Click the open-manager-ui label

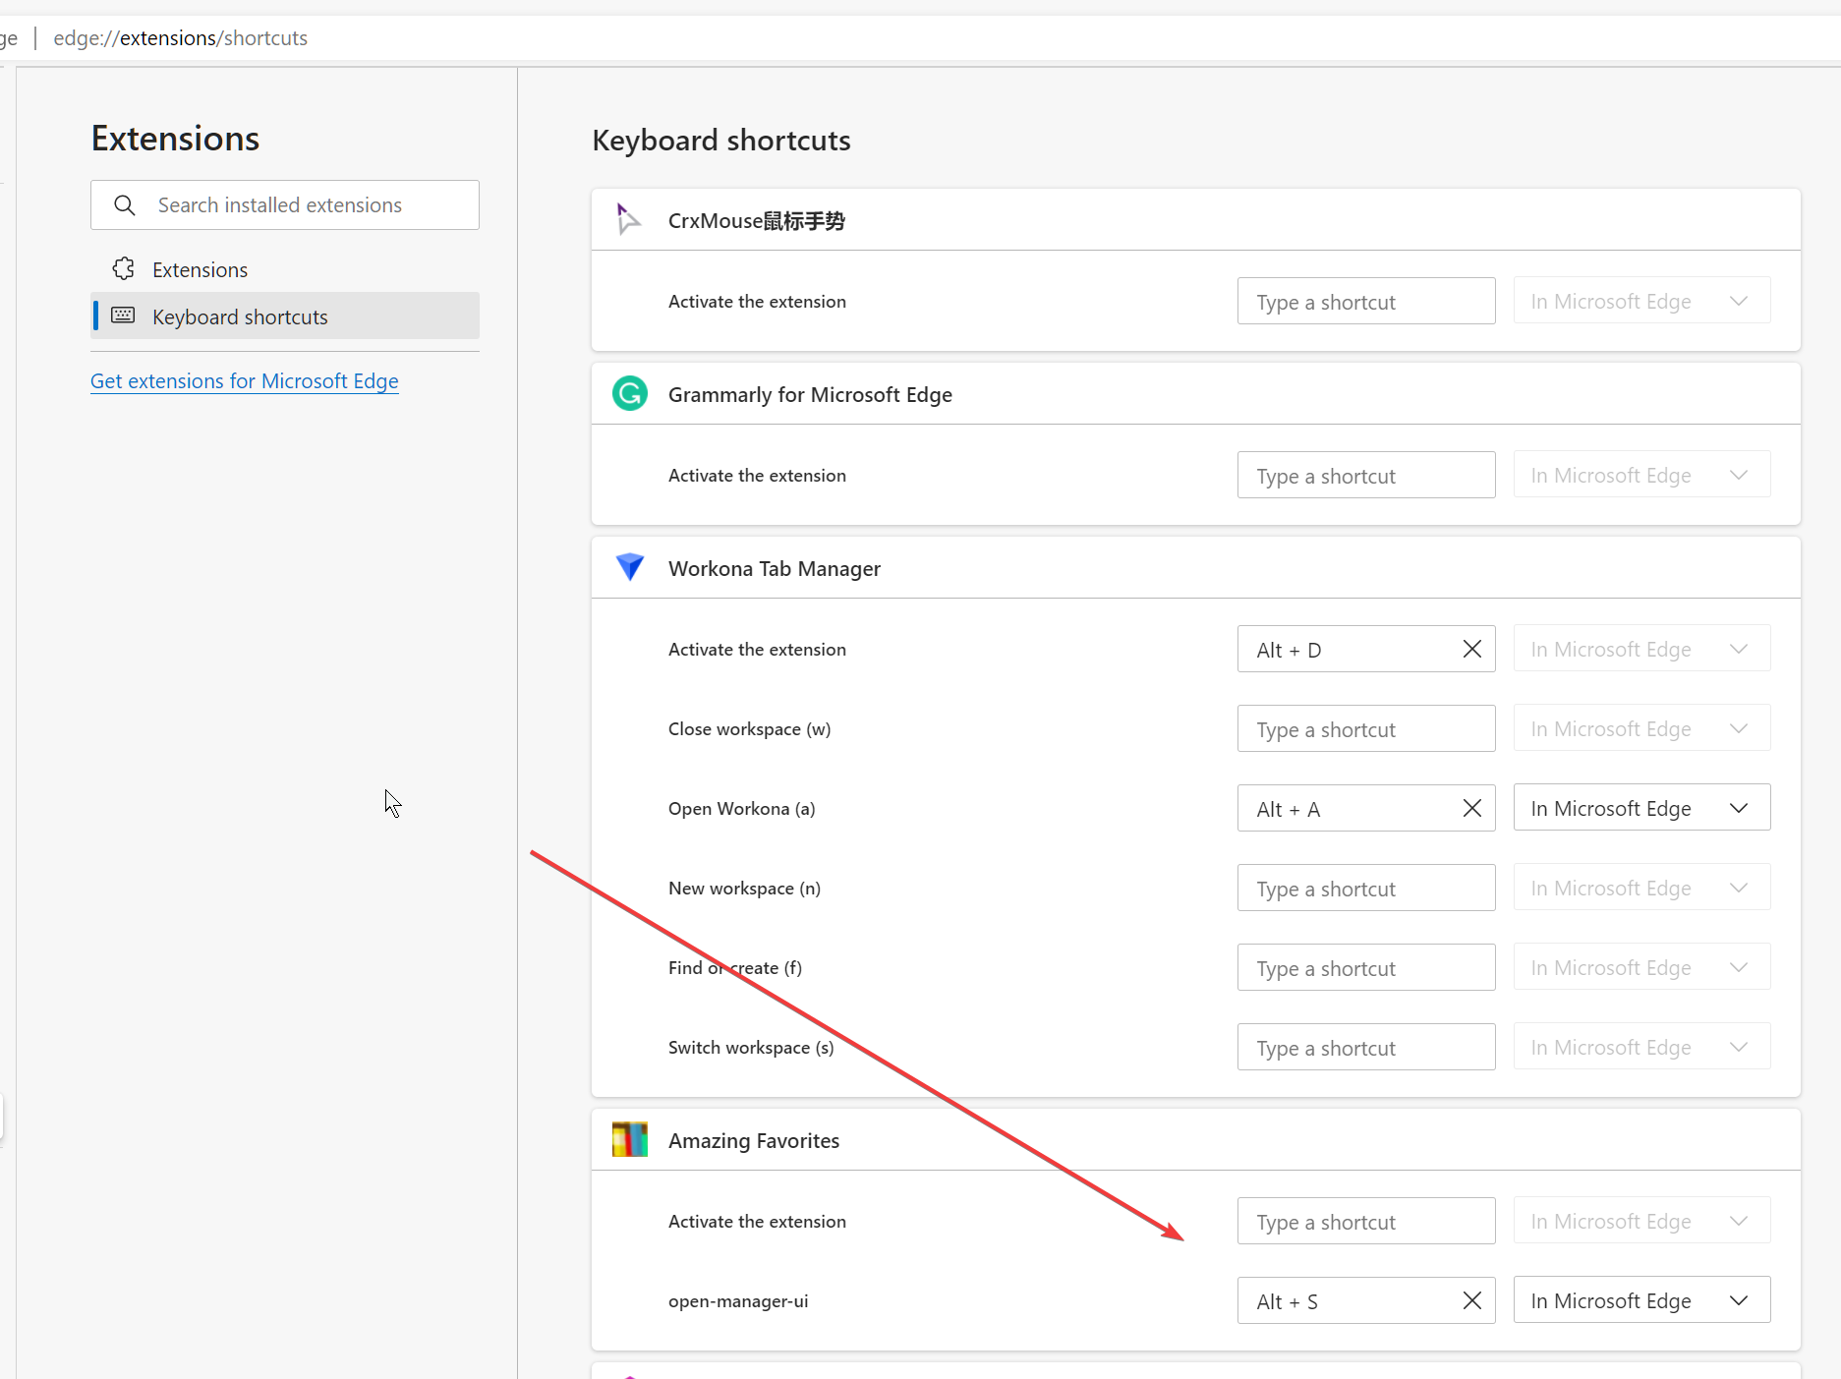[x=738, y=1301]
